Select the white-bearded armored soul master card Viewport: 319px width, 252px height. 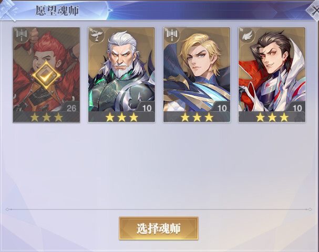click(x=121, y=75)
